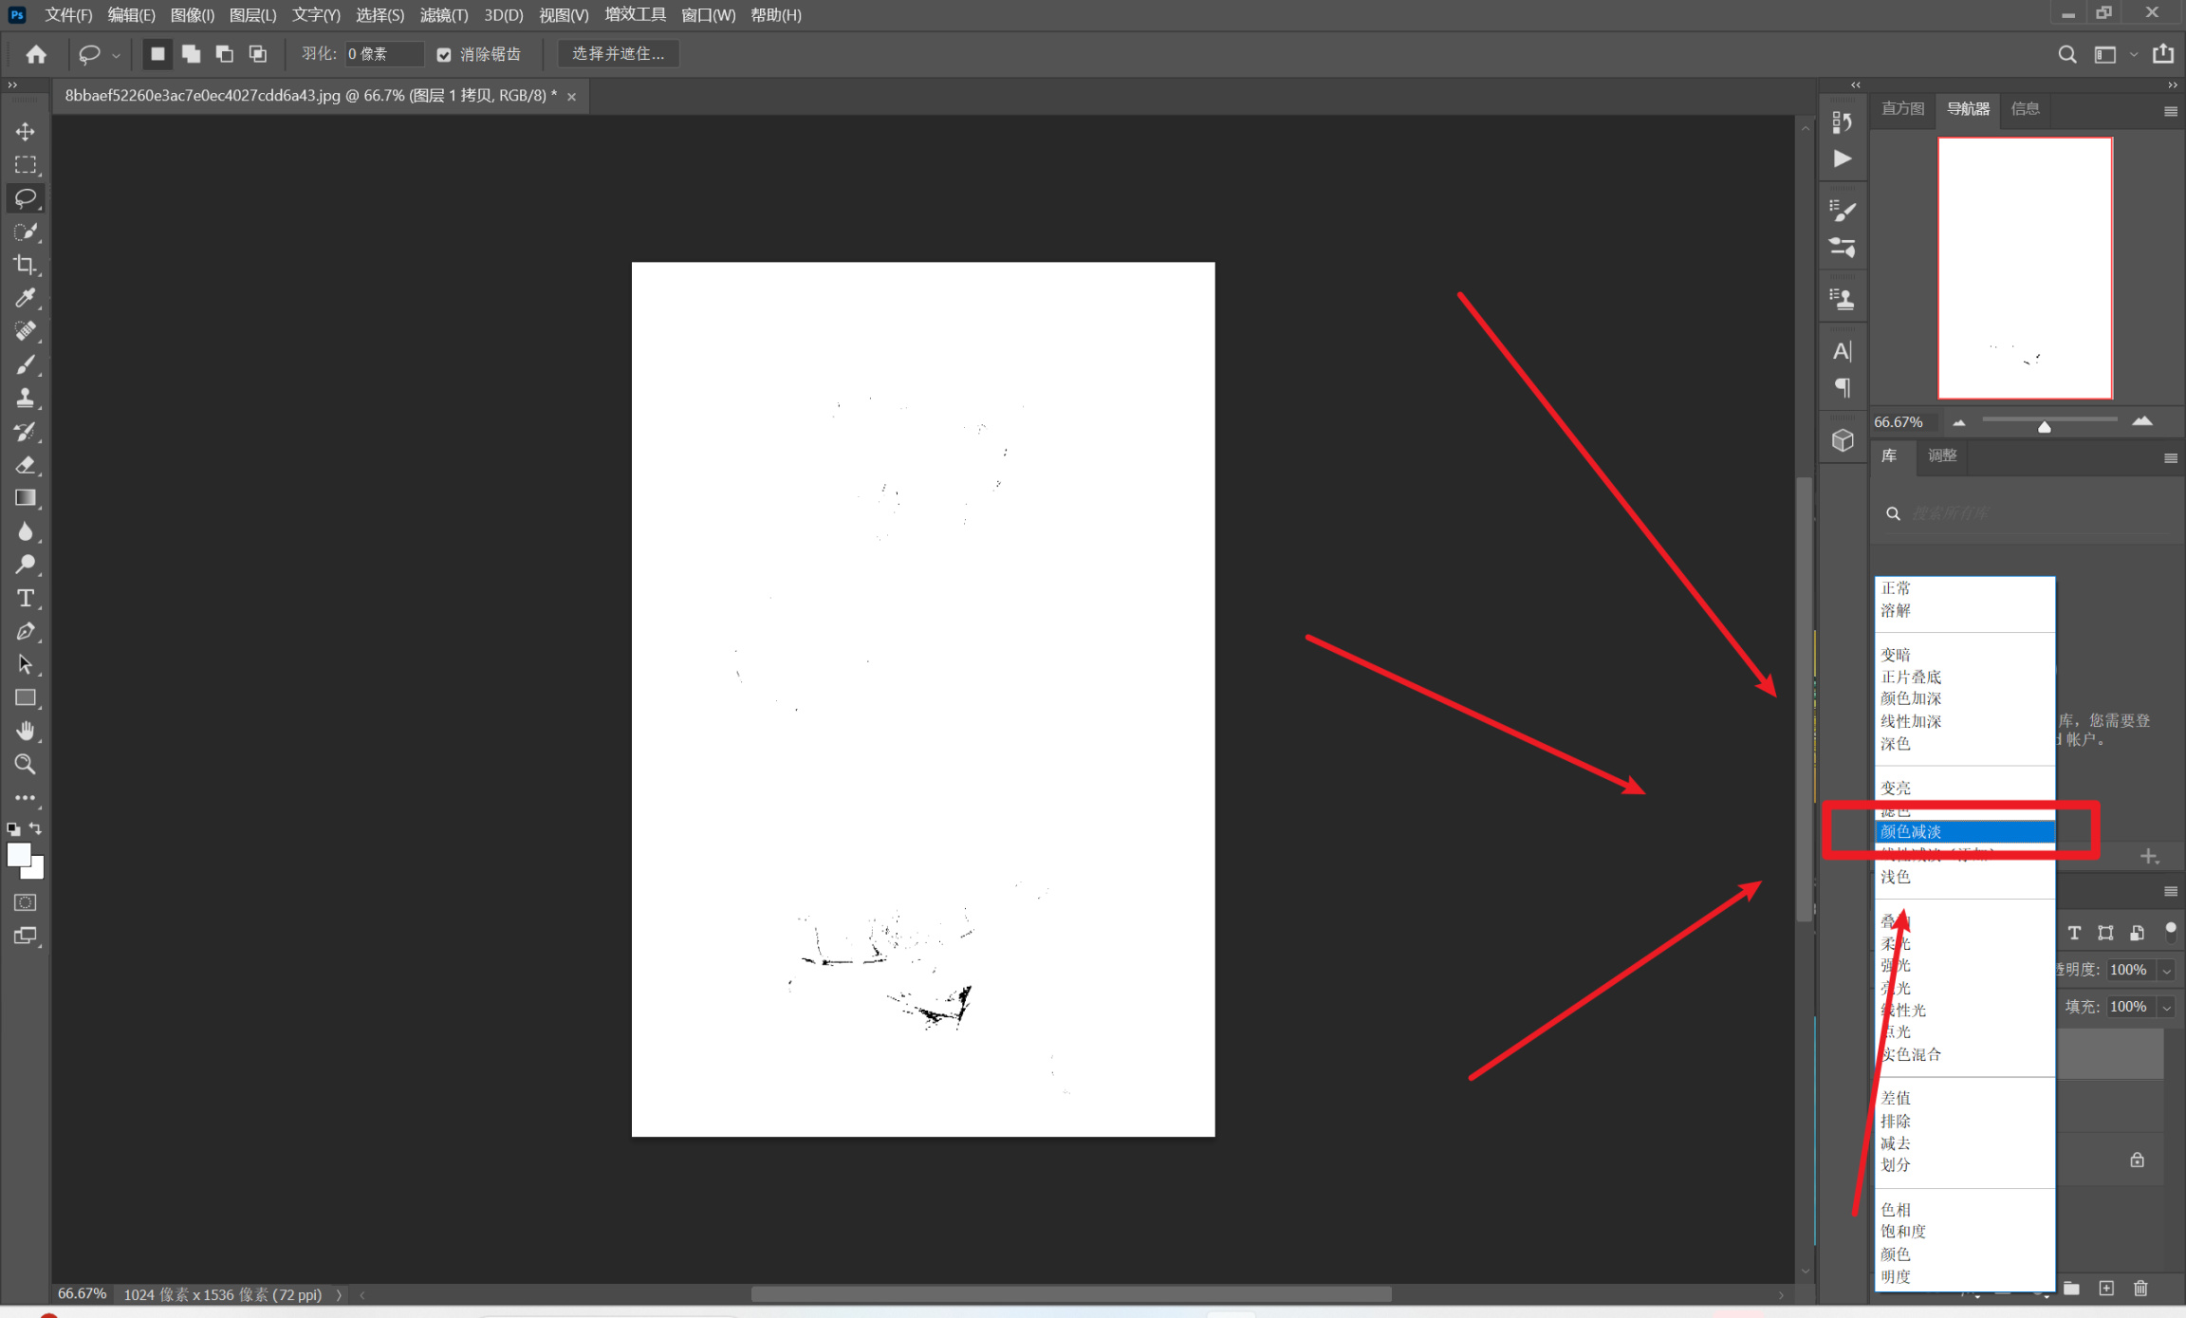The height and width of the screenshot is (1318, 2186).
Task: Swap foreground and background colors
Action: tap(36, 828)
